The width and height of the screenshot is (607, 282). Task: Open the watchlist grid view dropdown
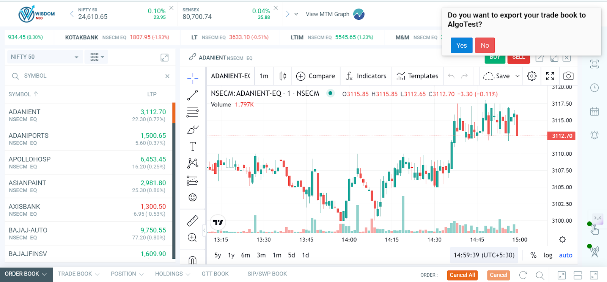click(x=97, y=57)
